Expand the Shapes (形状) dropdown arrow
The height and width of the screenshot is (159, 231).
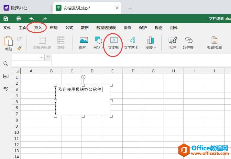[x=103, y=48]
